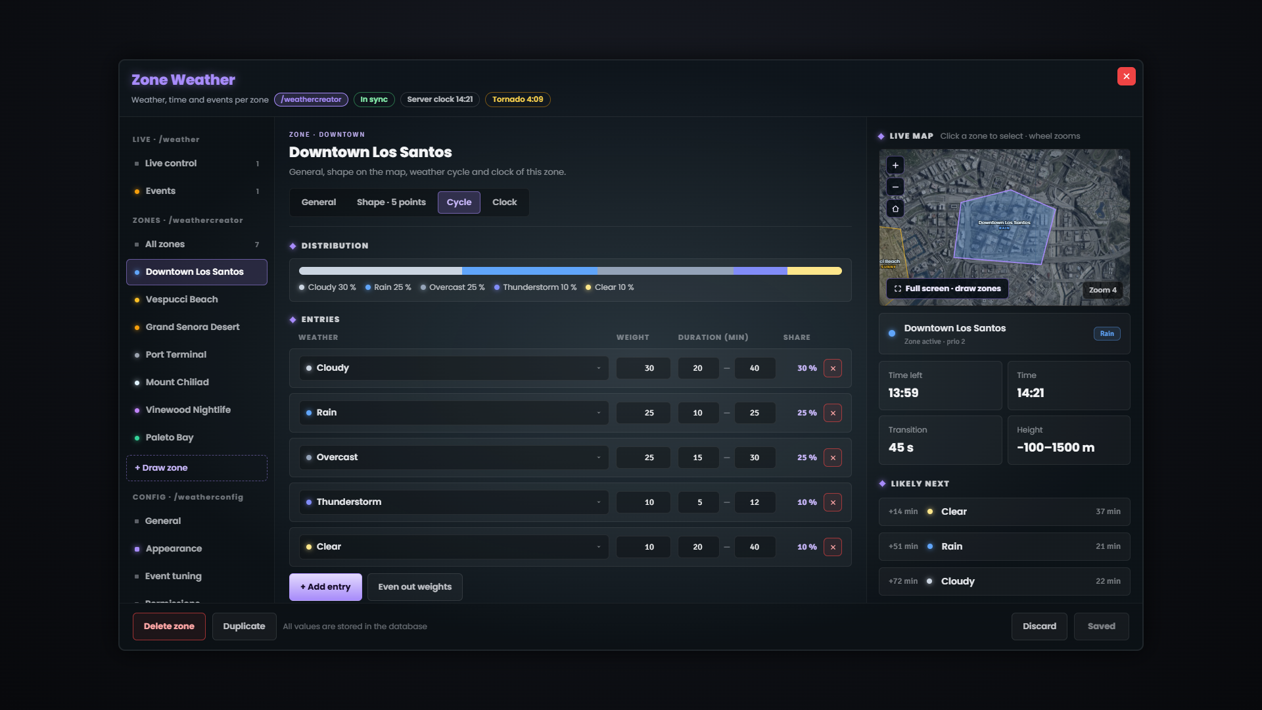This screenshot has height=710, width=1262.
Task: Remove the Overcast entry
Action: tap(833, 458)
